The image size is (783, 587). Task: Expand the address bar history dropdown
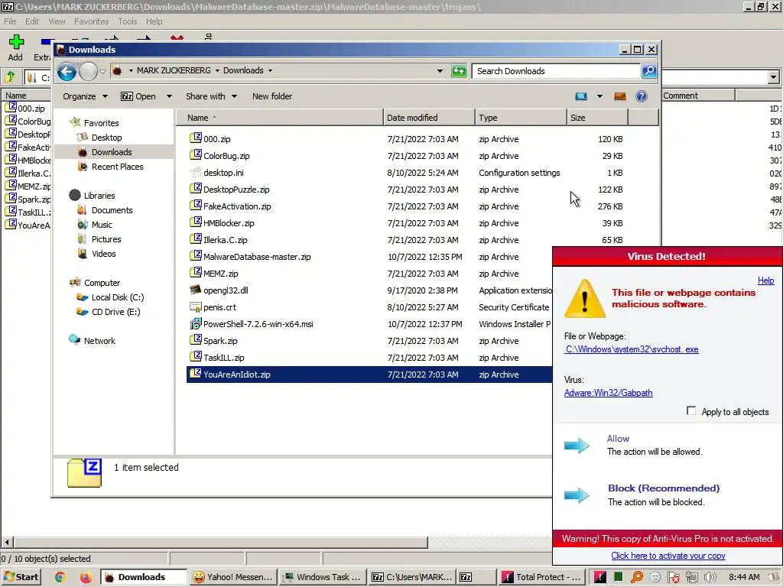click(440, 71)
